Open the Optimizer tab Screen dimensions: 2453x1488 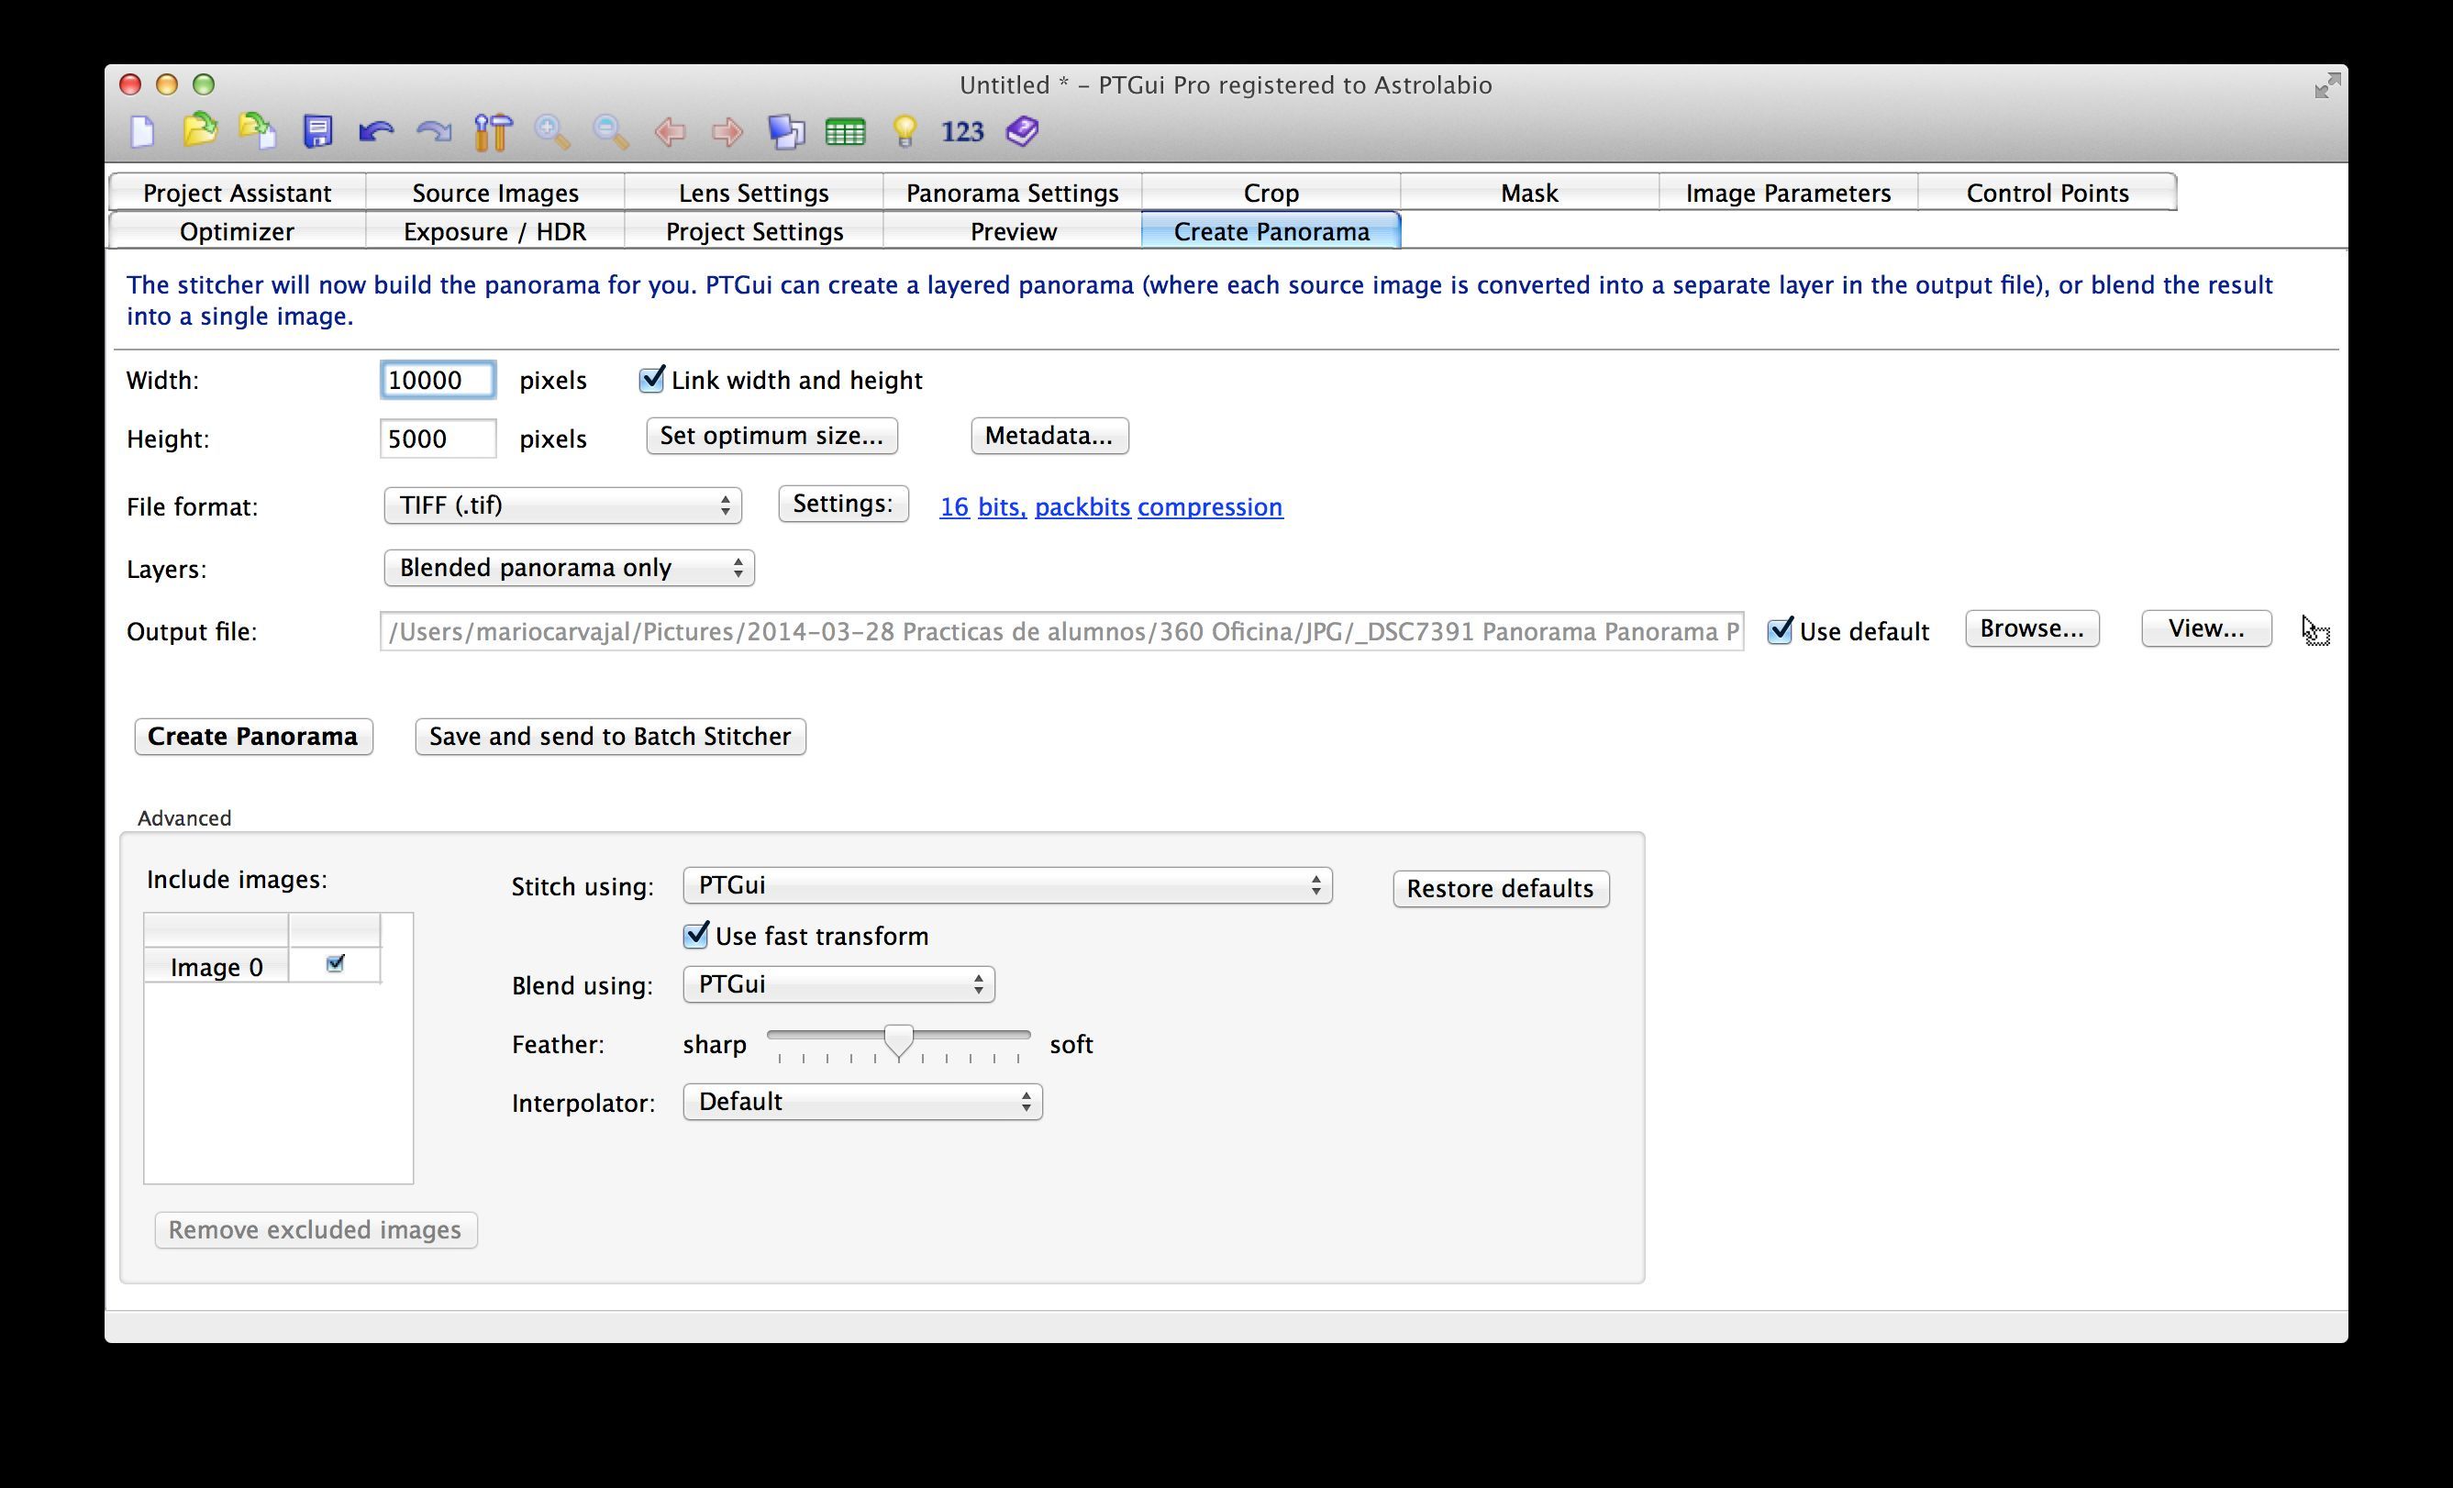[237, 231]
